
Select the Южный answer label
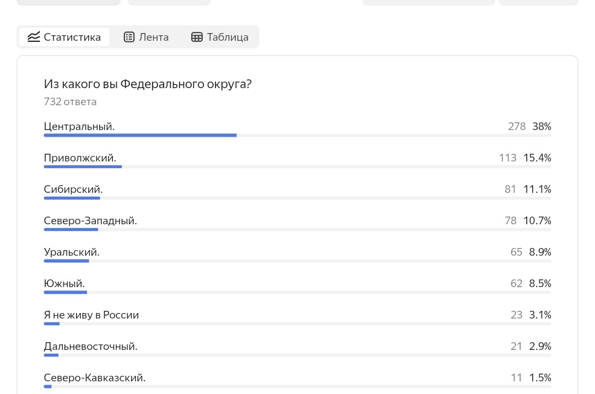coord(64,284)
